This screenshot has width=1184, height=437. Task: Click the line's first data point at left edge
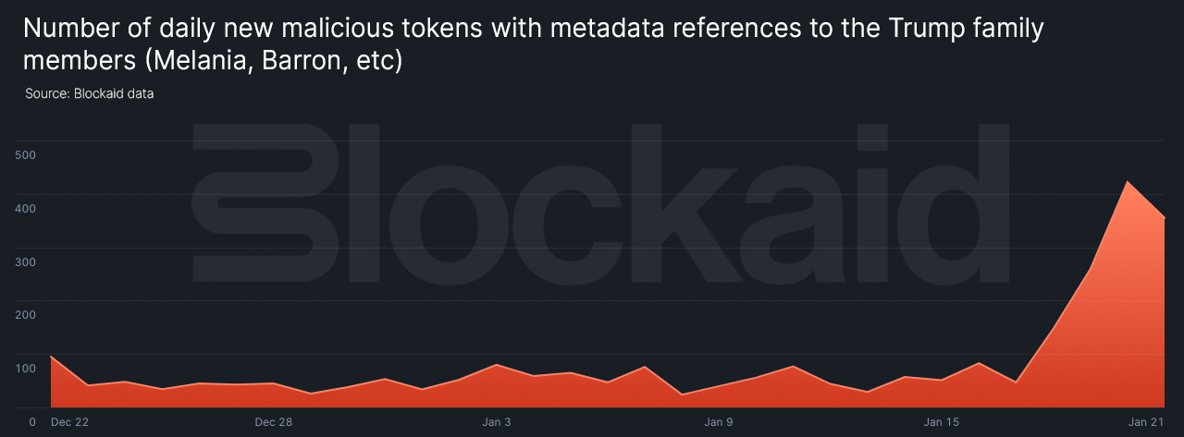click(52, 357)
